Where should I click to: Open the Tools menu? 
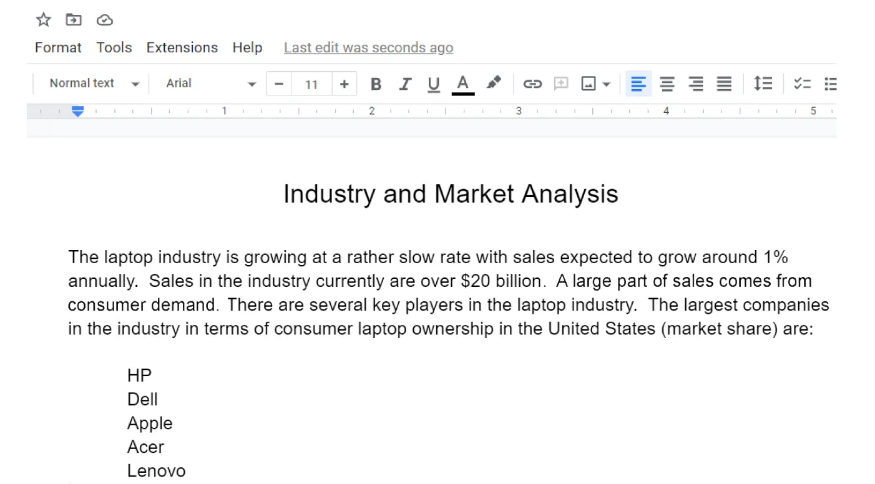tap(114, 47)
